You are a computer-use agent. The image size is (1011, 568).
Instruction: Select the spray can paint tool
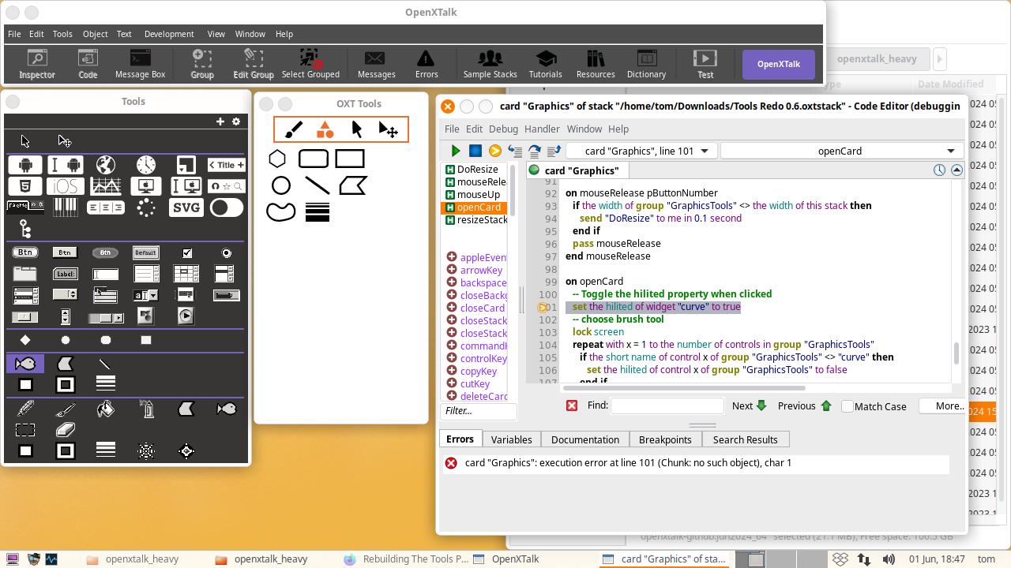pos(146,409)
